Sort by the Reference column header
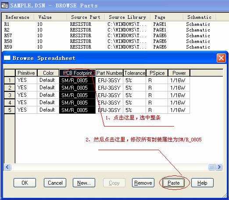Screen dimensions: 229x200 pos(18,17)
